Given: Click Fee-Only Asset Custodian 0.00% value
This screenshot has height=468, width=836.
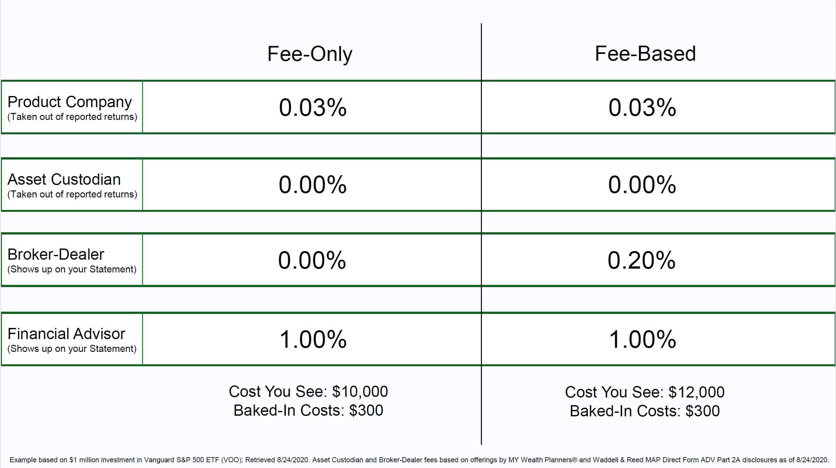Looking at the screenshot, I should pos(313,185).
